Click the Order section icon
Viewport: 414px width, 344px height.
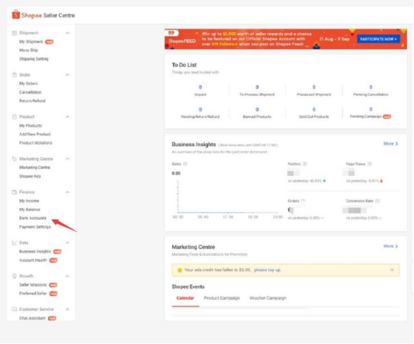tap(14, 75)
